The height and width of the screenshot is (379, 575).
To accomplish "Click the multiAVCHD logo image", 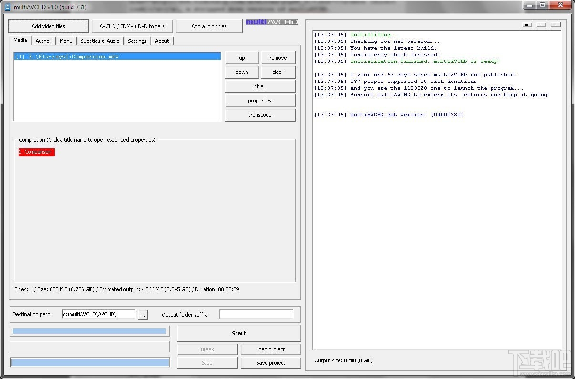I will (272, 21).
